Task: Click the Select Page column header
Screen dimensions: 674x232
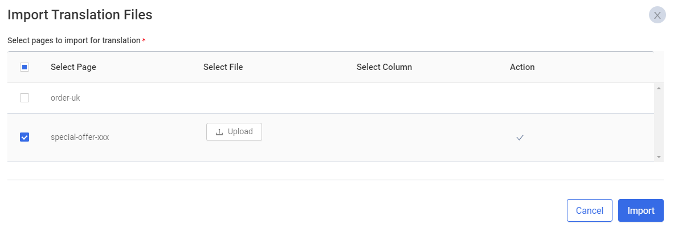Action: [x=73, y=67]
